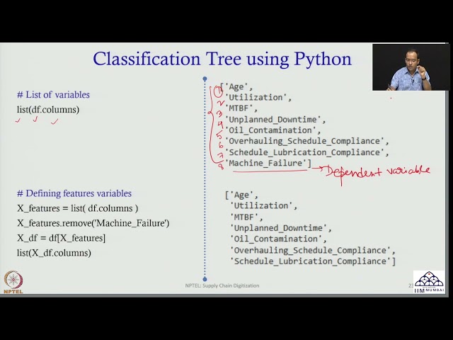Click 'Oil_Contamination' in the features-only output list
Image resolution: width=453 pixels, height=340 pixels.
point(276,239)
